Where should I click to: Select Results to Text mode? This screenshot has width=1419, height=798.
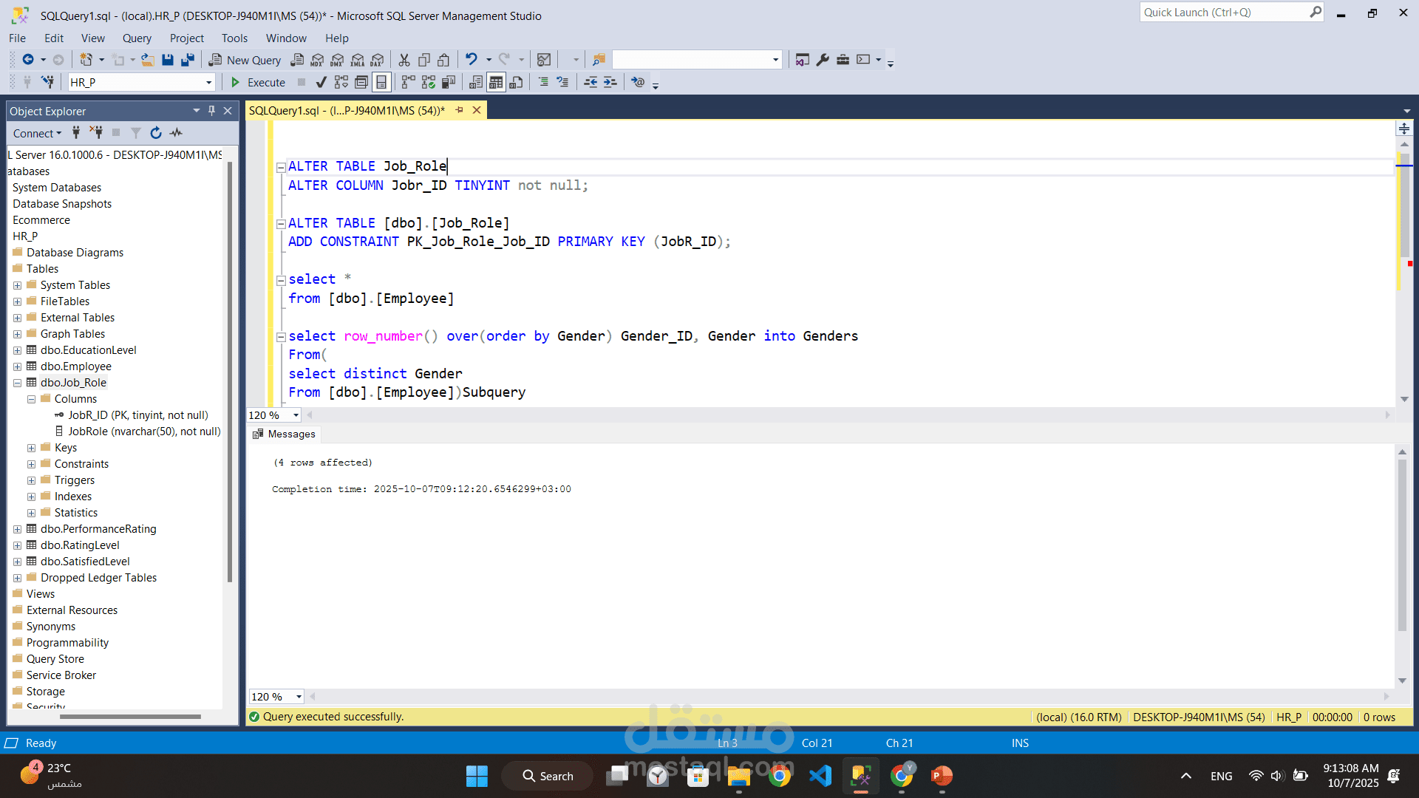click(476, 82)
